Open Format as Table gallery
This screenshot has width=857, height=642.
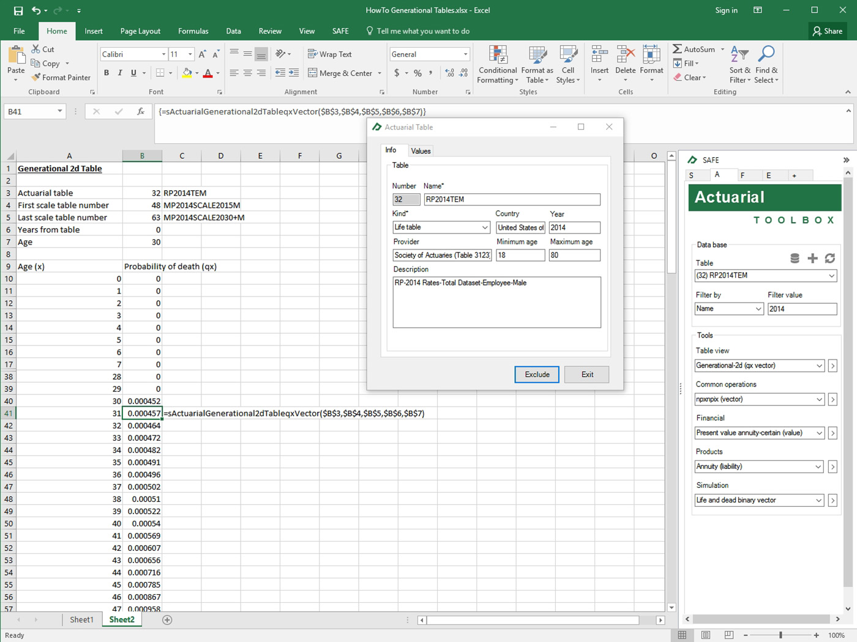(x=537, y=65)
